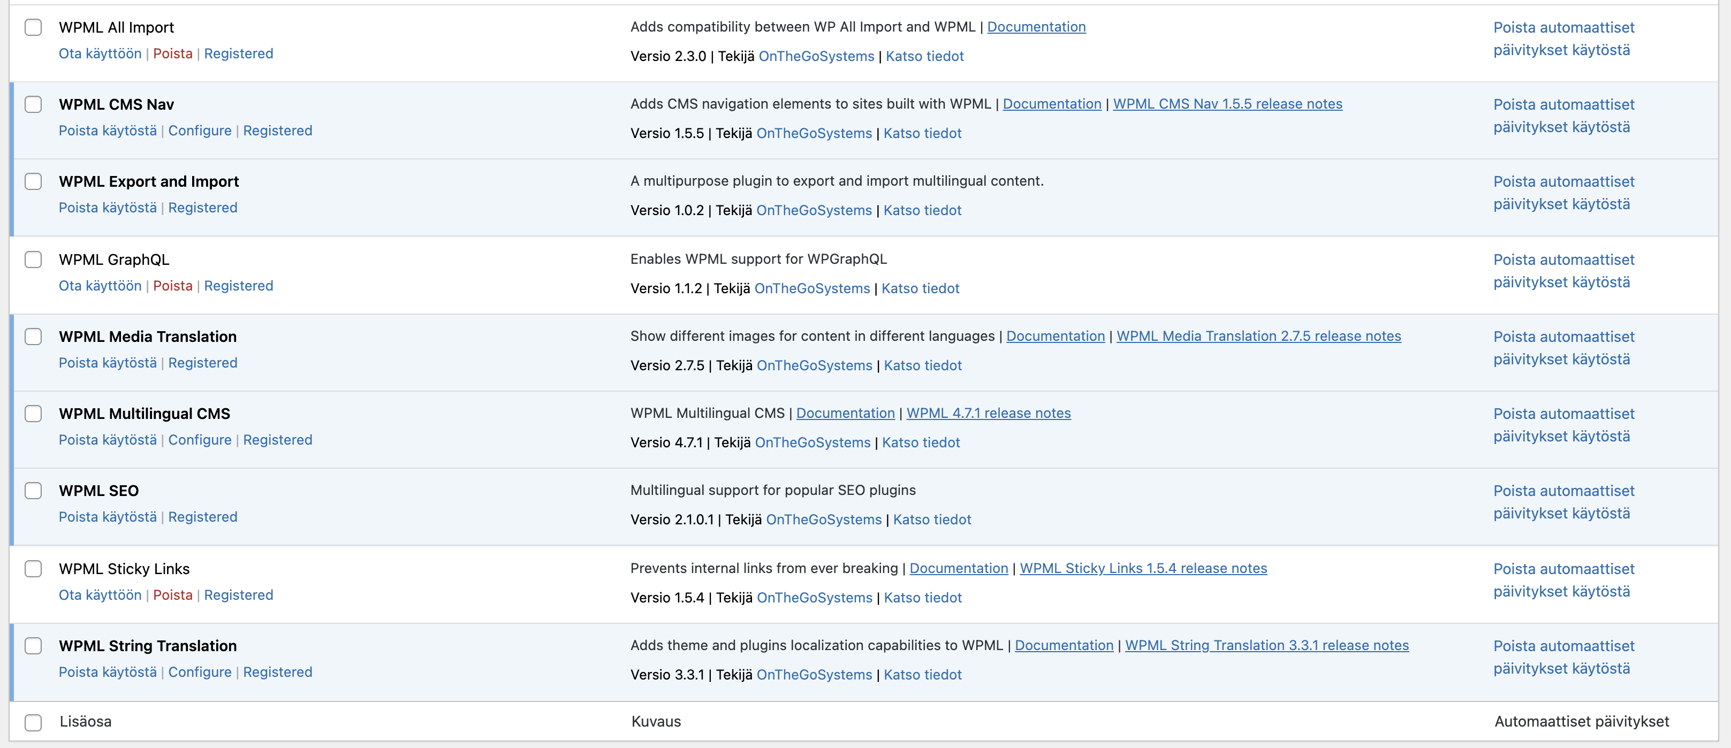The image size is (1731, 748).
Task: Open WPML Multilingual CMS Configure link
Action: [200, 440]
